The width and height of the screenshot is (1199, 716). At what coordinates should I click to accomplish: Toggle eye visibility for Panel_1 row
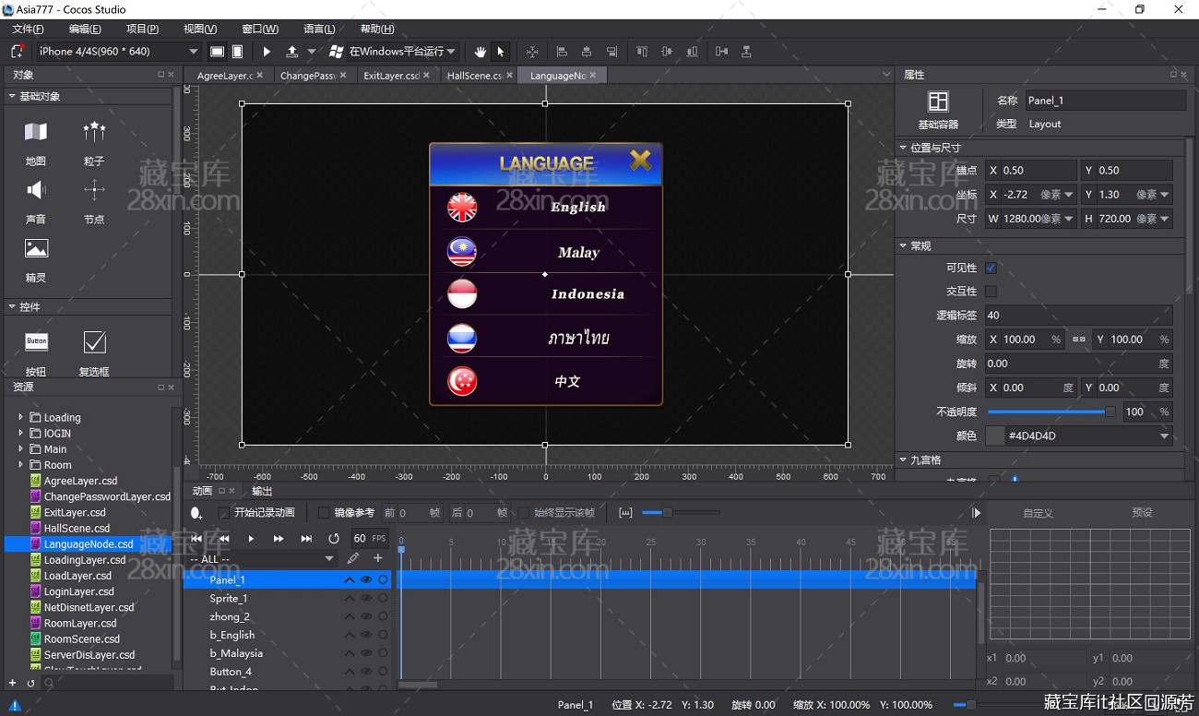[x=366, y=579]
